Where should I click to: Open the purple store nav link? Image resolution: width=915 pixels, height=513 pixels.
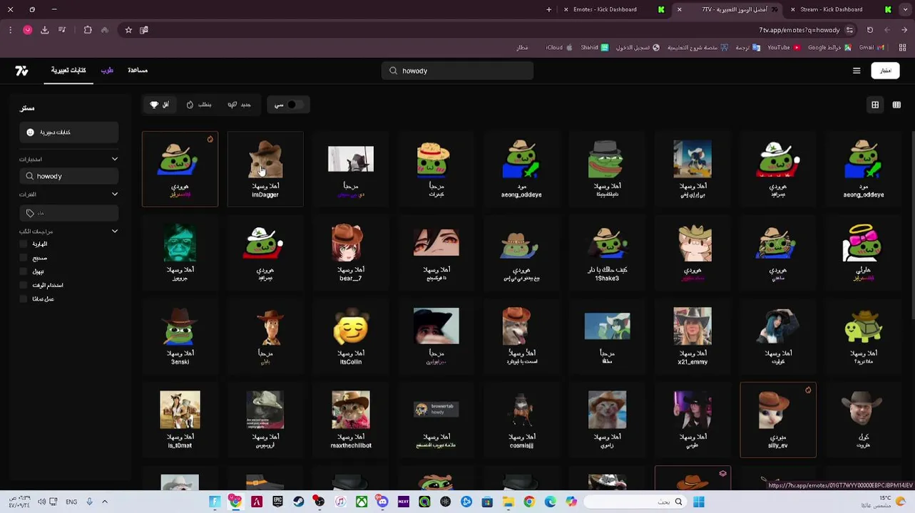[x=107, y=71]
